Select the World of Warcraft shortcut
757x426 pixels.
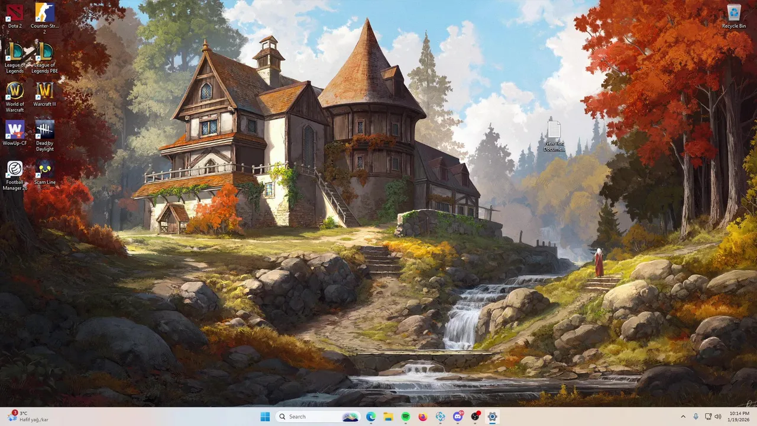coord(15,96)
